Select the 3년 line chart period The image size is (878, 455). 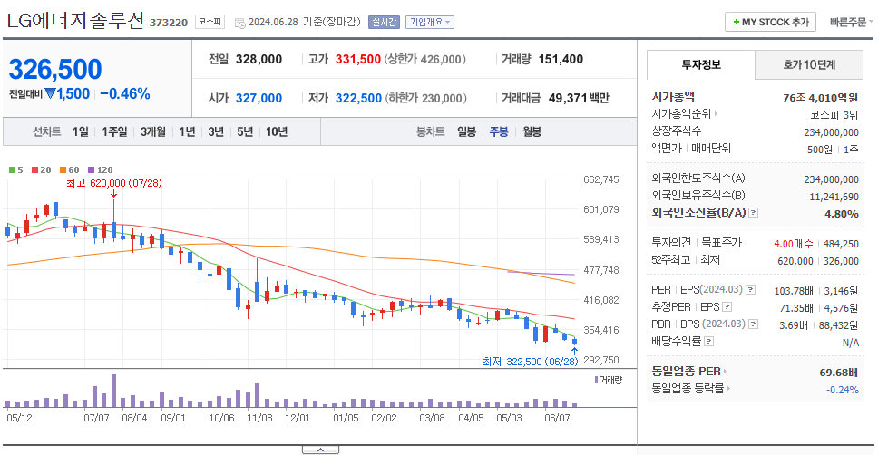tap(216, 132)
